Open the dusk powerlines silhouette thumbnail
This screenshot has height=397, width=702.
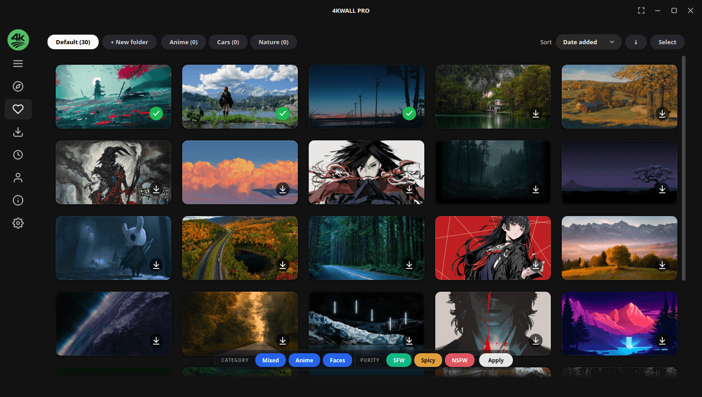coord(366,97)
